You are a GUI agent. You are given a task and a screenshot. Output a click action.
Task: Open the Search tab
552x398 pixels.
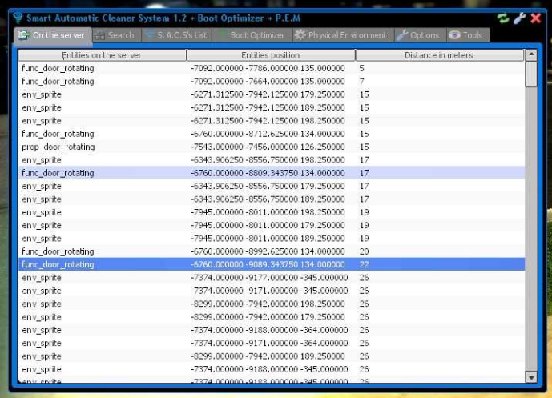click(x=116, y=35)
